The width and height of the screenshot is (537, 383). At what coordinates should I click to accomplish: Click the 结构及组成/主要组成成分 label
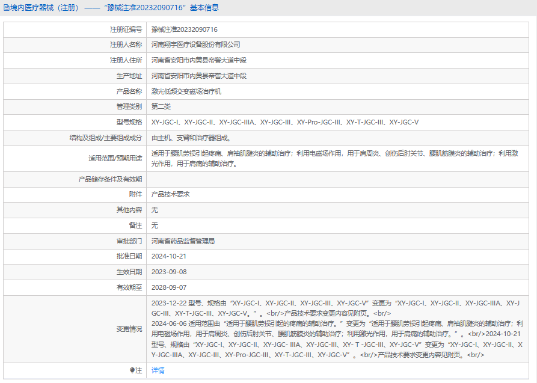(x=106, y=138)
